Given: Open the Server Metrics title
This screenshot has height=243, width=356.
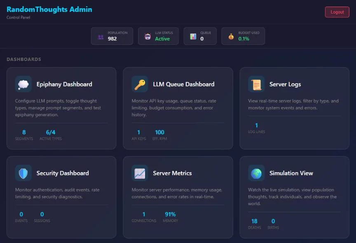Looking at the screenshot, I should (172, 173).
